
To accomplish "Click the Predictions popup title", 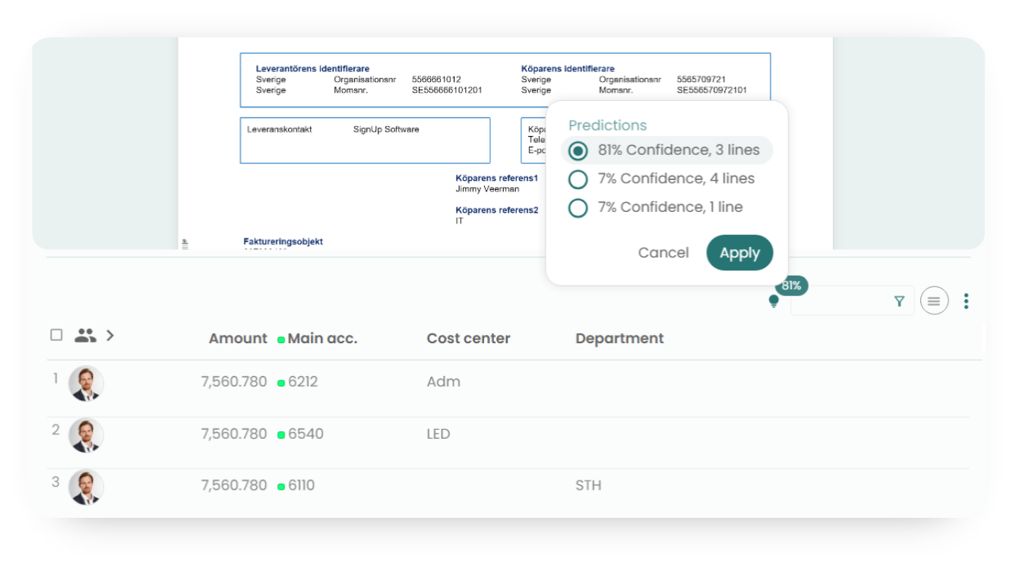I will [x=607, y=125].
